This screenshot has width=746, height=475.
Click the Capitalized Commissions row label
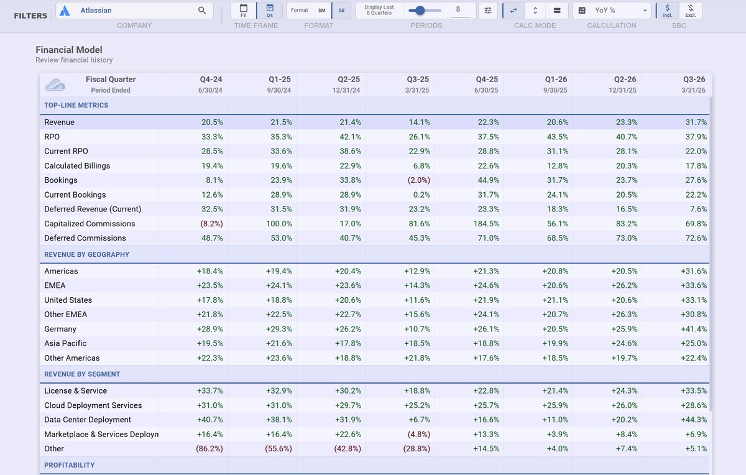coord(90,224)
